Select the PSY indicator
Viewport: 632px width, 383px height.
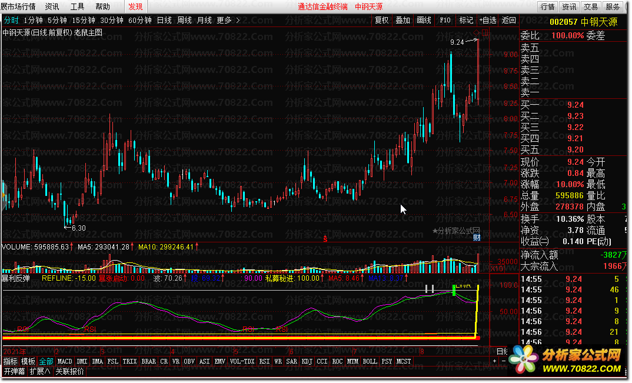387,362
